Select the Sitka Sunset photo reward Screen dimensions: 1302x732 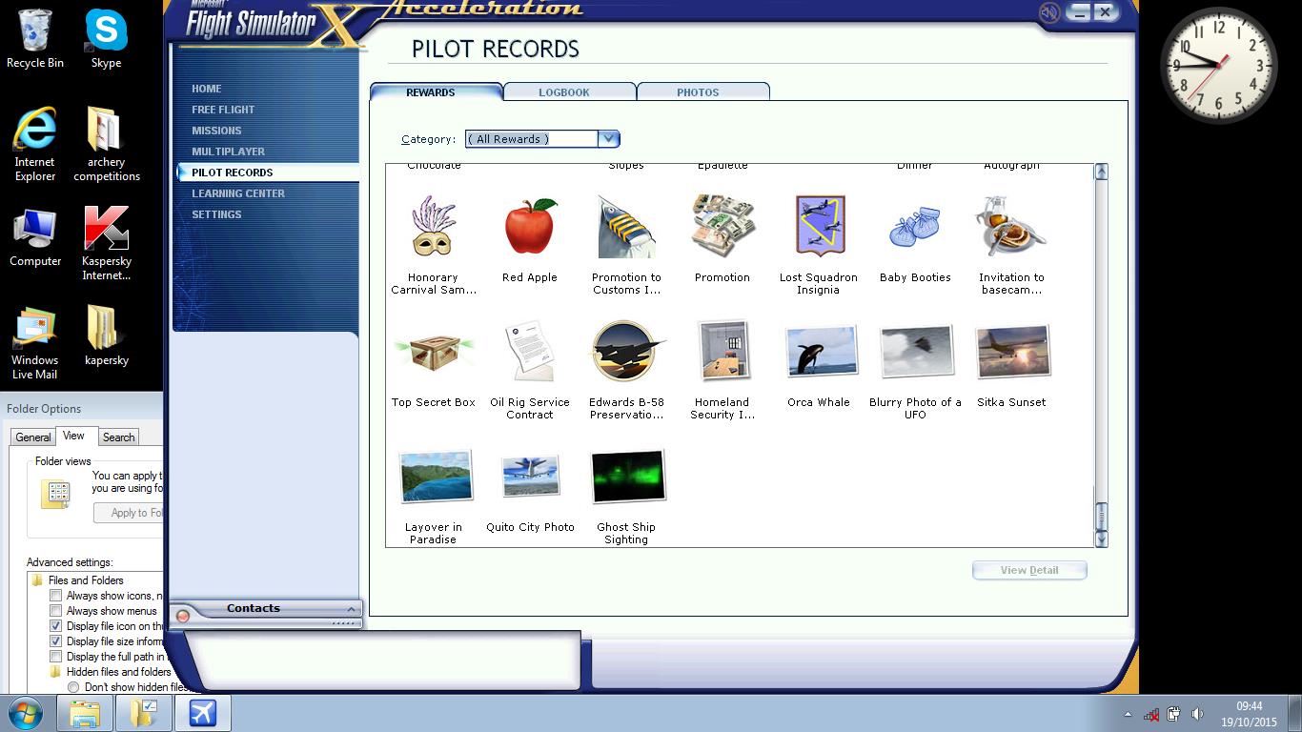point(1011,351)
